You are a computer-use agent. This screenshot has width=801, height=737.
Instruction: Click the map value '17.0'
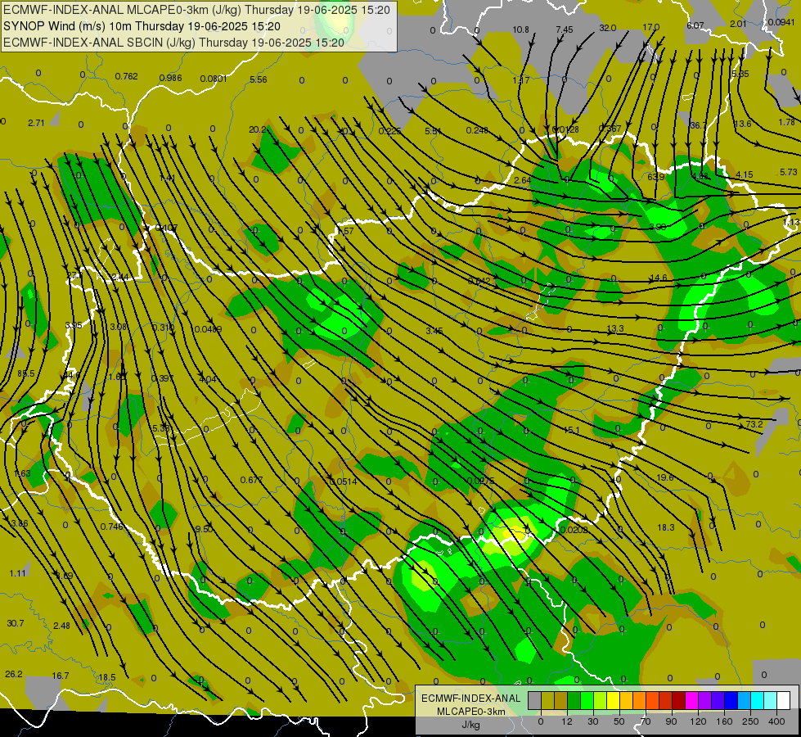pyautogui.click(x=650, y=27)
